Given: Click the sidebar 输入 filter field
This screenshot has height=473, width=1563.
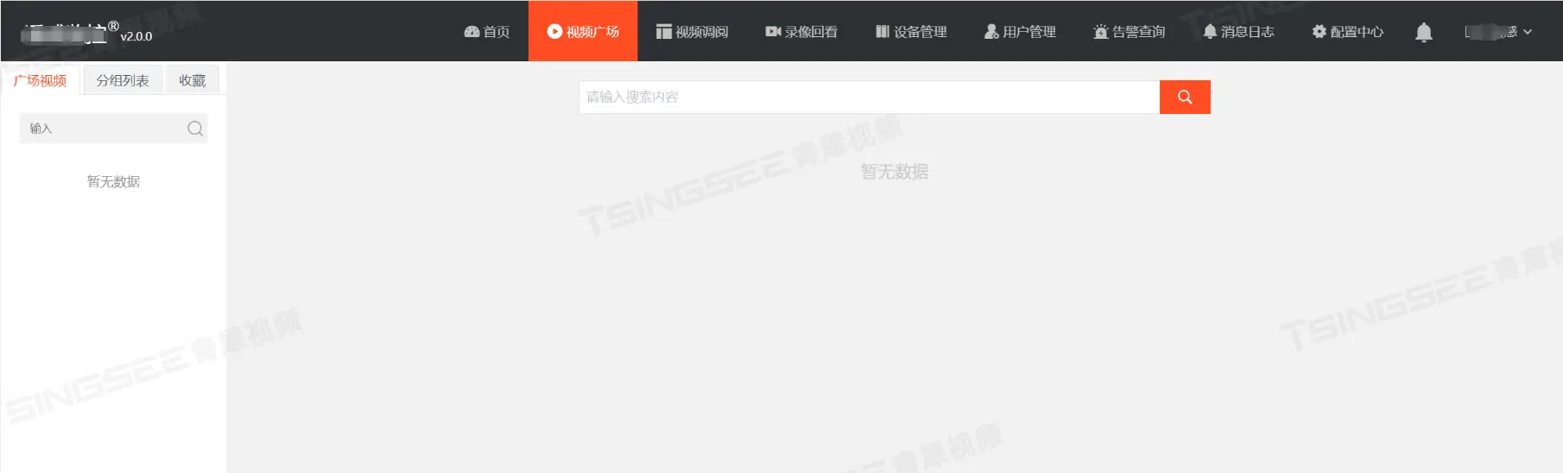Looking at the screenshot, I should click(113, 128).
